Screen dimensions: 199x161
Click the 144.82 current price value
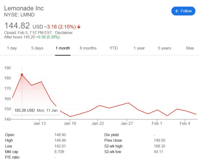(17, 26)
